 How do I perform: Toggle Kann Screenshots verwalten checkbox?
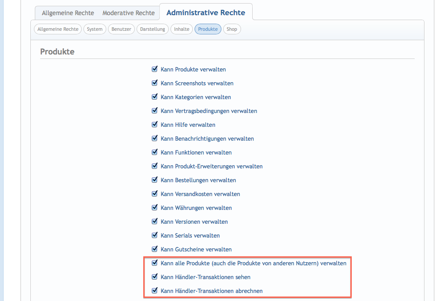pyautogui.click(x=154, y=83)
